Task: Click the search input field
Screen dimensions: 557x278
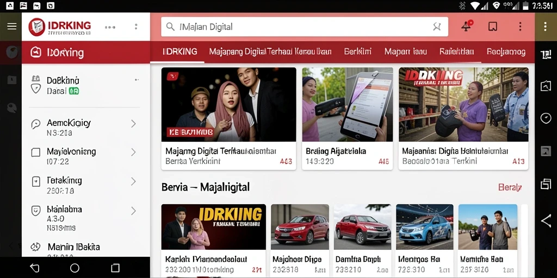Action: pos(305,27)
